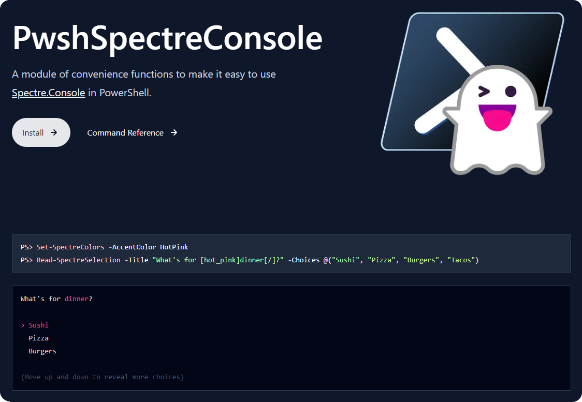Click the arrow next to Command Reference
This screenshot has width=582, height=402.
coord(173,132)
